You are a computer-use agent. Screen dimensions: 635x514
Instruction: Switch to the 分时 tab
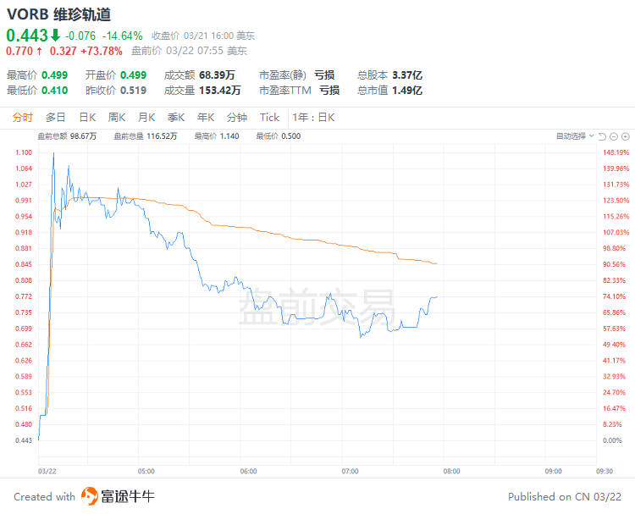tap(23, 118)
